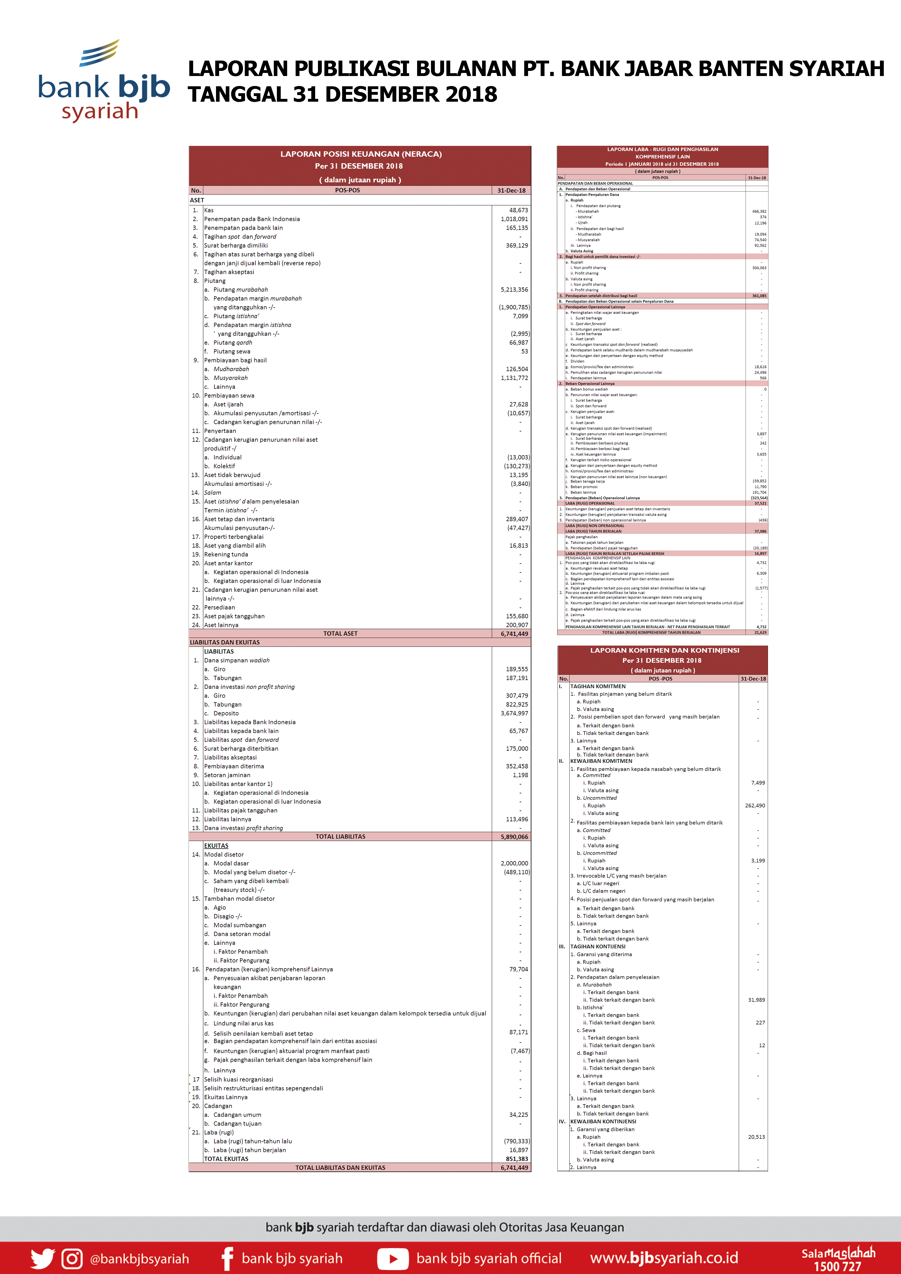Click the 'bank bjb syariah' Facebook label
The image size is (901, 1274).
pyautogui.click(x=292, y=1258)
